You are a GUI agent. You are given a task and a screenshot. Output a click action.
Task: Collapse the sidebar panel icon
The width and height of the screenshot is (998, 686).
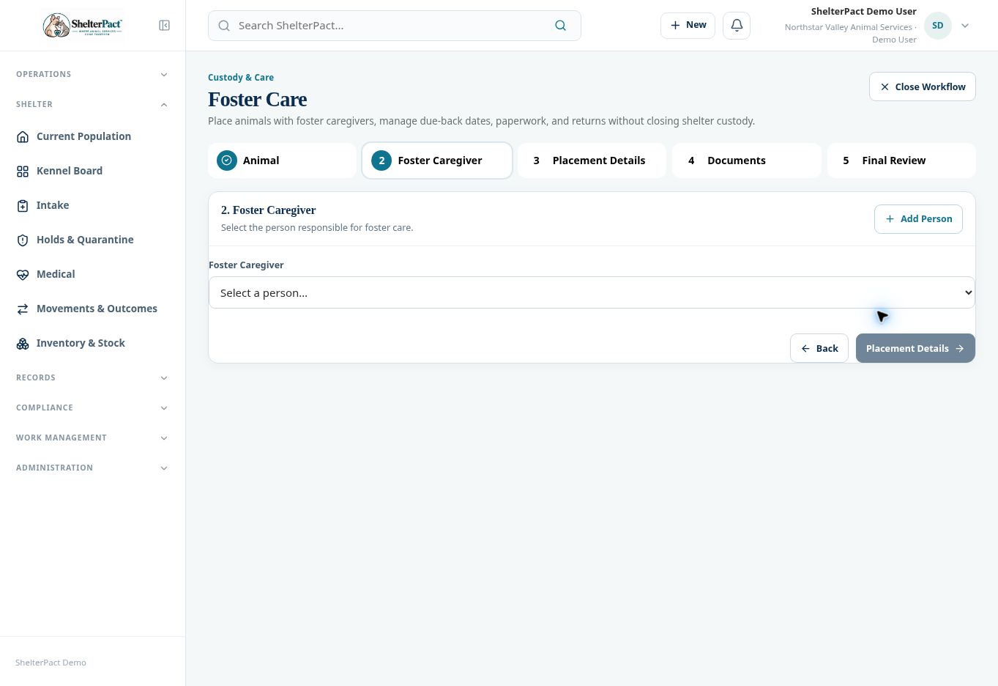[x=165, y=26]
